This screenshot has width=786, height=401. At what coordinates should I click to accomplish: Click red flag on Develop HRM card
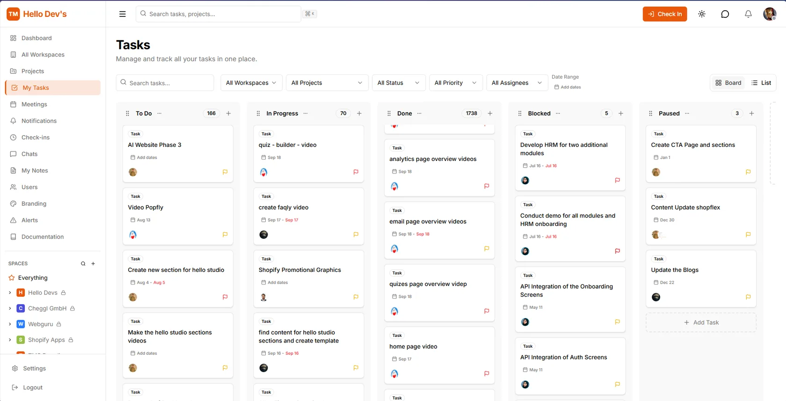617,181
